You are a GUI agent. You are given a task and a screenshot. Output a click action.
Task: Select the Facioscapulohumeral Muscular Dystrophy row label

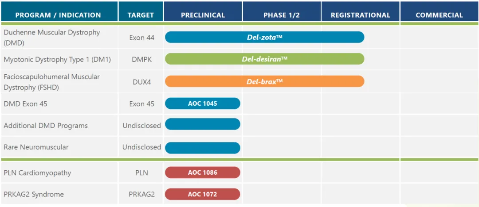[52, 82]
